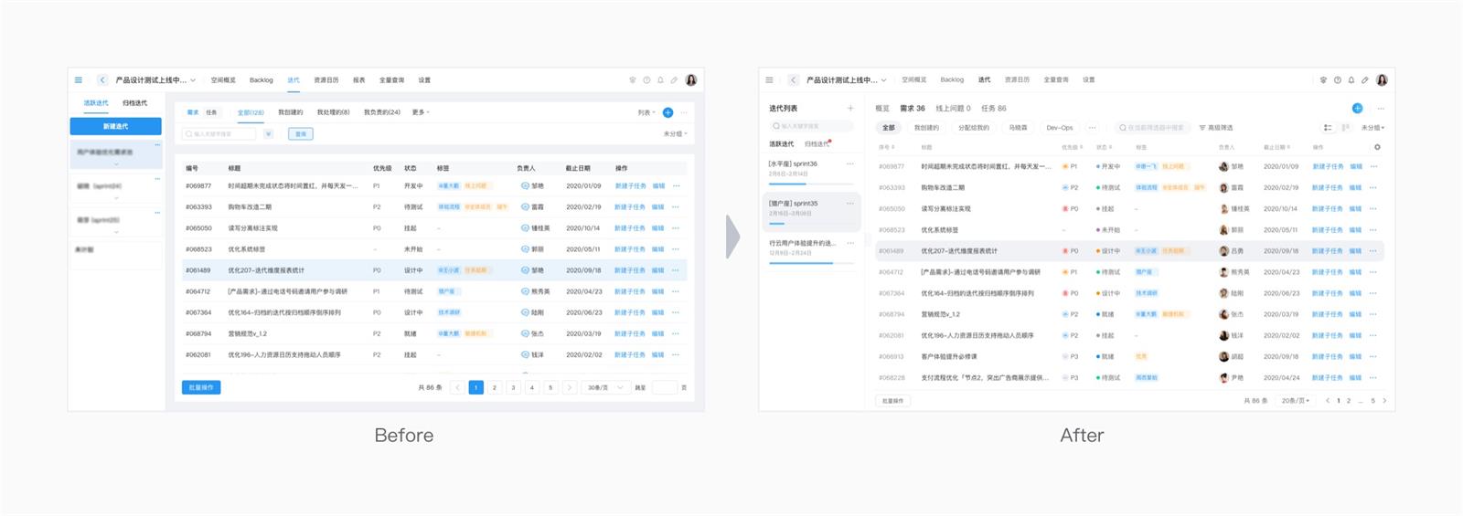
Task: Switch to list view toggle beside 未分组 in After
Action: pos(1328,128)
